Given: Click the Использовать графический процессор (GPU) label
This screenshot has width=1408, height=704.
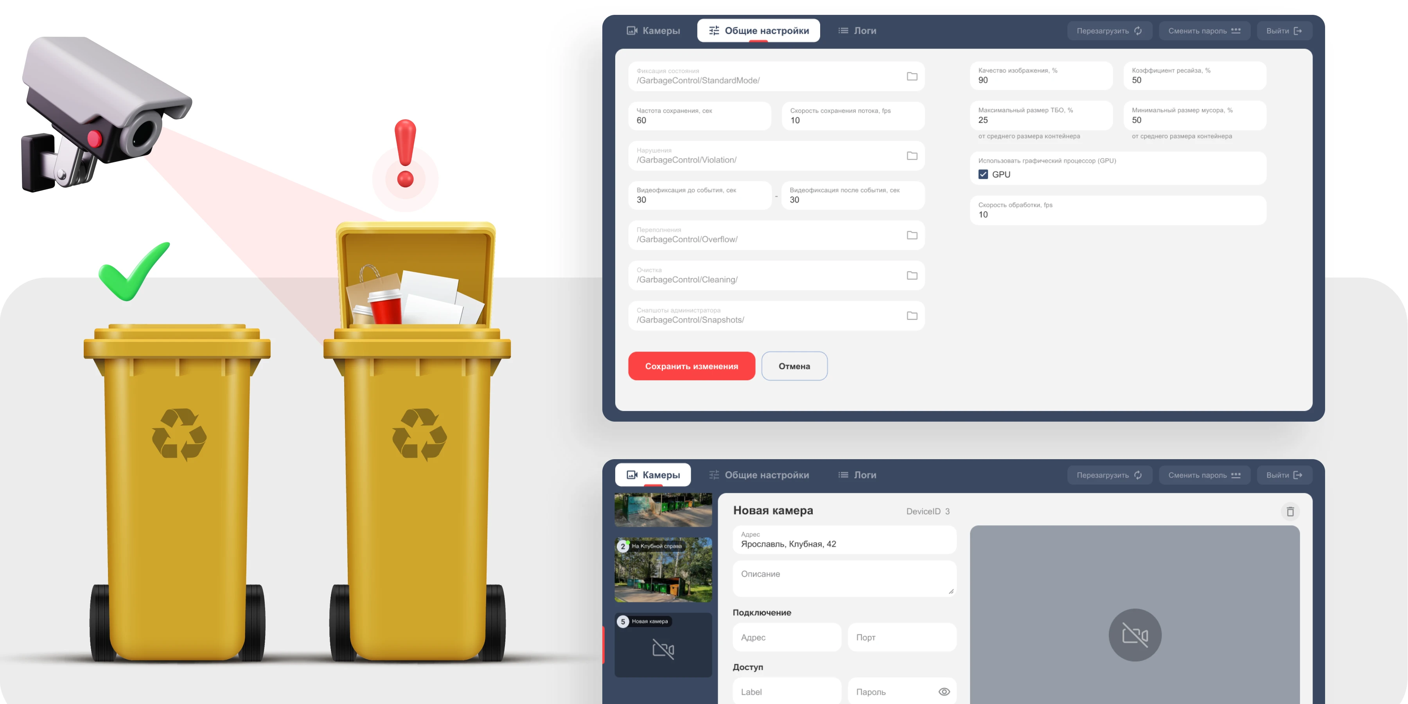Looking at the screenshot, I should point(1047,161).
